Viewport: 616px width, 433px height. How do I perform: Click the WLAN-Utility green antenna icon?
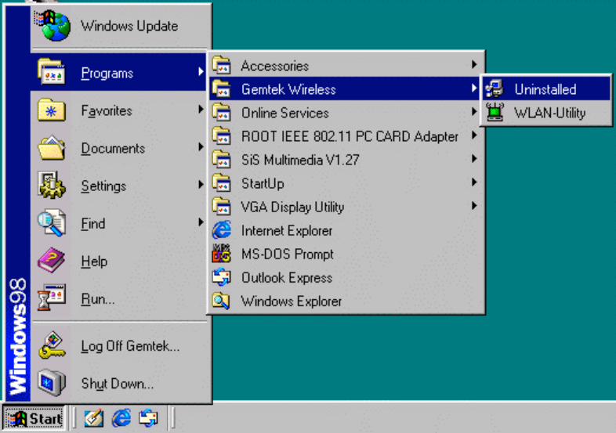pyautogui.click(x=495, y=112)
